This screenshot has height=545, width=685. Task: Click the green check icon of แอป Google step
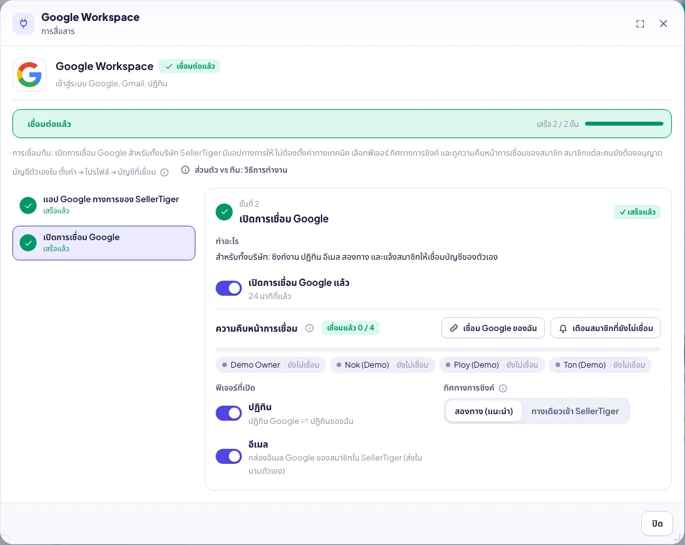[x=28, y=205]
